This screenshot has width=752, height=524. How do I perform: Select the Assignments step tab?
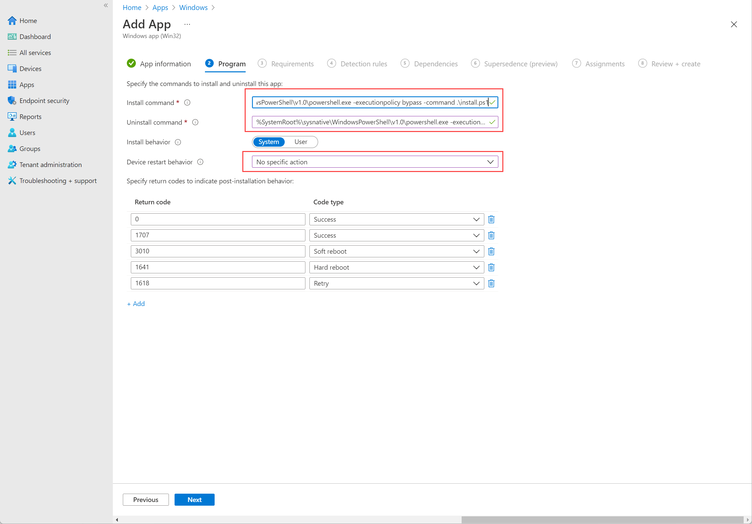tap(598, 64)
